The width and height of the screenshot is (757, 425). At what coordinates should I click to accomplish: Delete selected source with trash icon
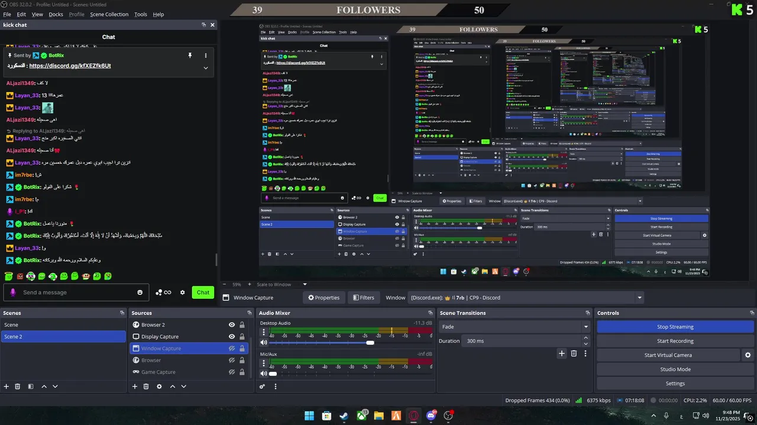146,387
